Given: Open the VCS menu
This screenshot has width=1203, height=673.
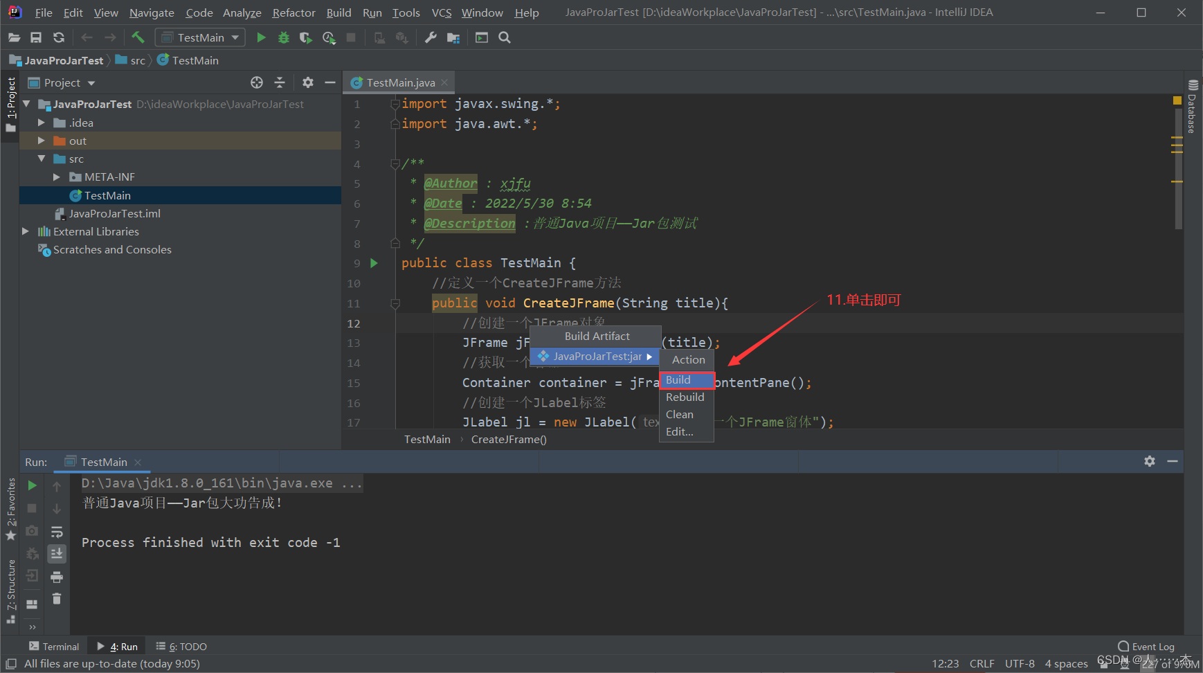Looking at the screenshot, I should [x=442, y=12].
